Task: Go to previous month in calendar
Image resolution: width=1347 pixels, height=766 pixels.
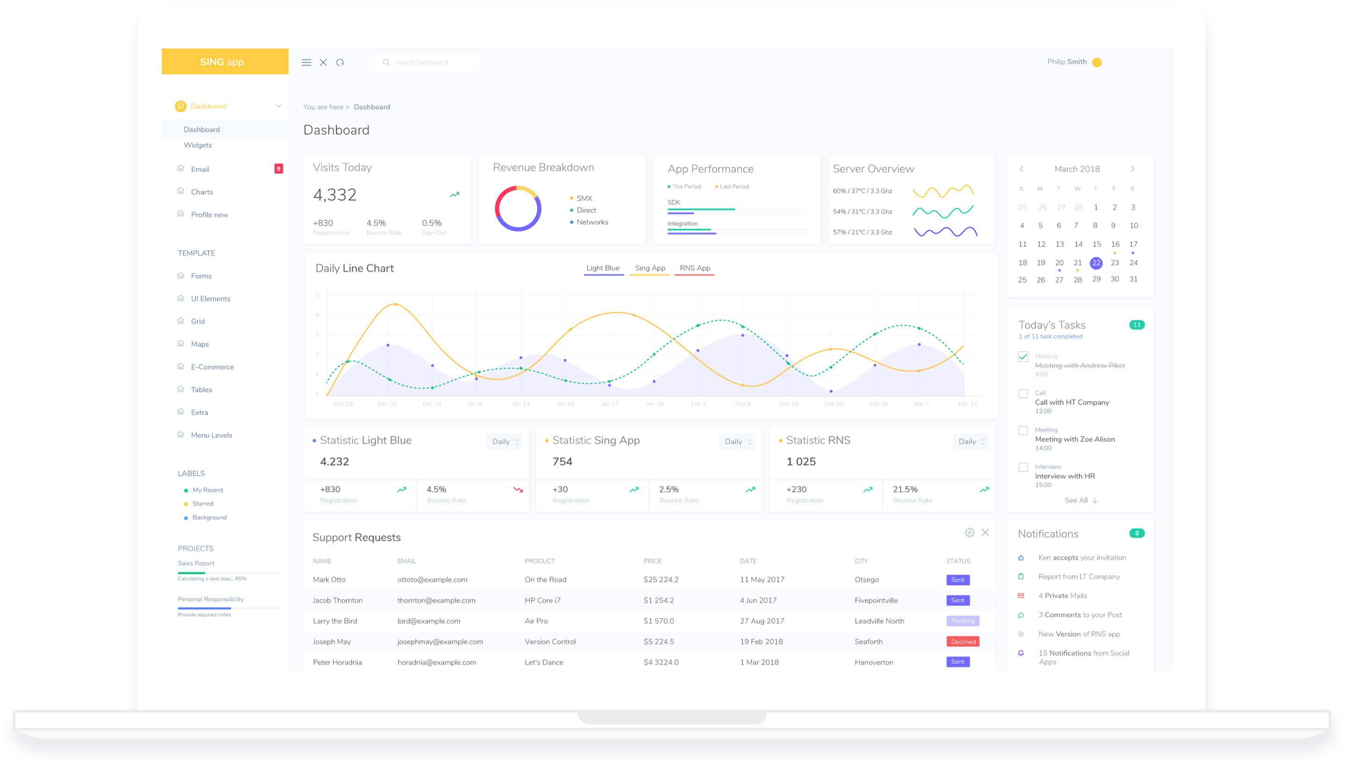Action: 1021,169
